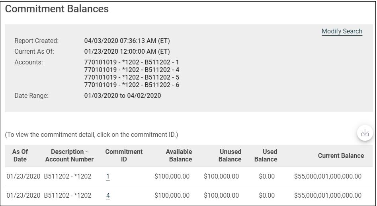Select account line ending in B511202 - 6
Image resolution: width=377 pixels, height=206 pixels.
[131, 85]
